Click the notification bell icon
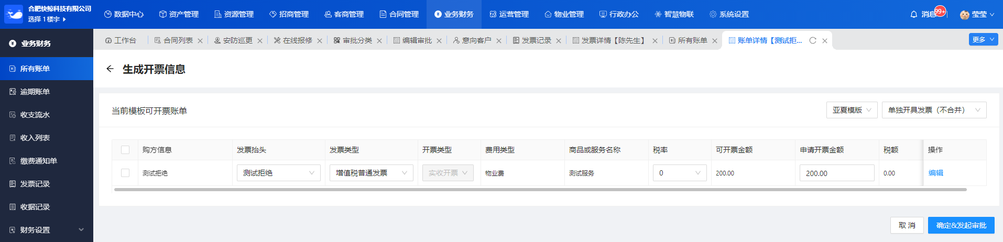 click(x=914, y=14)
